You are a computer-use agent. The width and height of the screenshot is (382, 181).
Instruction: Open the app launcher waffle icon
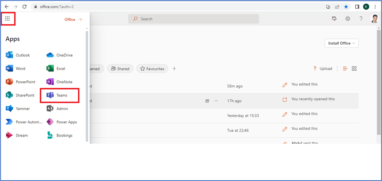coord(7,19)
